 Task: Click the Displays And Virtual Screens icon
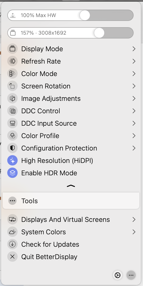[x=12, y=220]
